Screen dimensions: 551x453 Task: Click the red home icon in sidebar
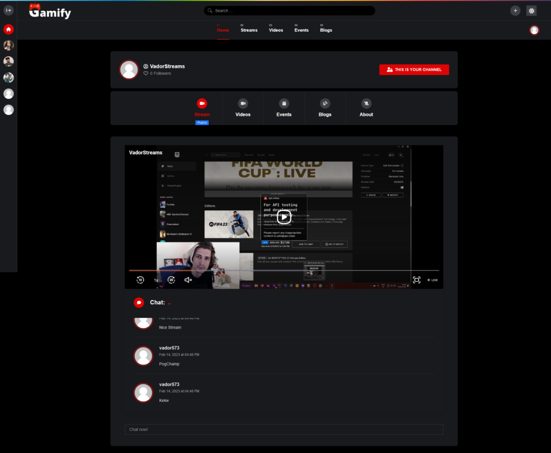(x=9, y=29)
